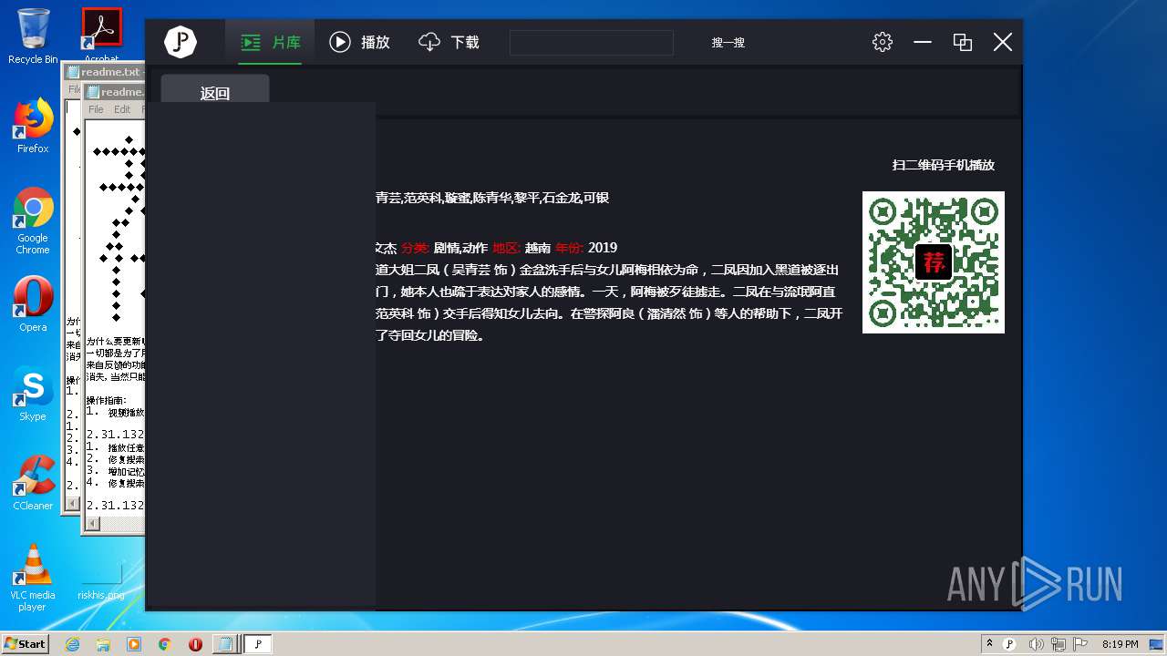Open the Recycle Bin desktop icon
The image size is (1167, 656).
click(x=33, y=36)
